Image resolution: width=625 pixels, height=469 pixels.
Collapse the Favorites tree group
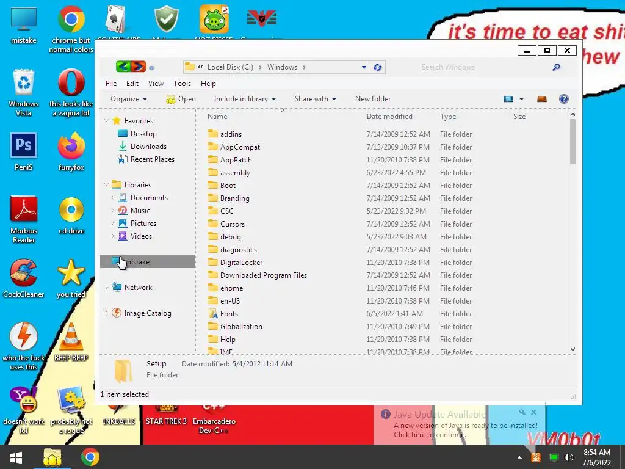tap(106, 120)
